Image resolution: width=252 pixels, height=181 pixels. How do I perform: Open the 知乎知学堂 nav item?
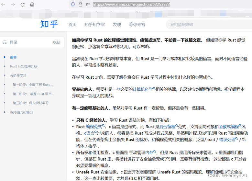coord(95,25)
